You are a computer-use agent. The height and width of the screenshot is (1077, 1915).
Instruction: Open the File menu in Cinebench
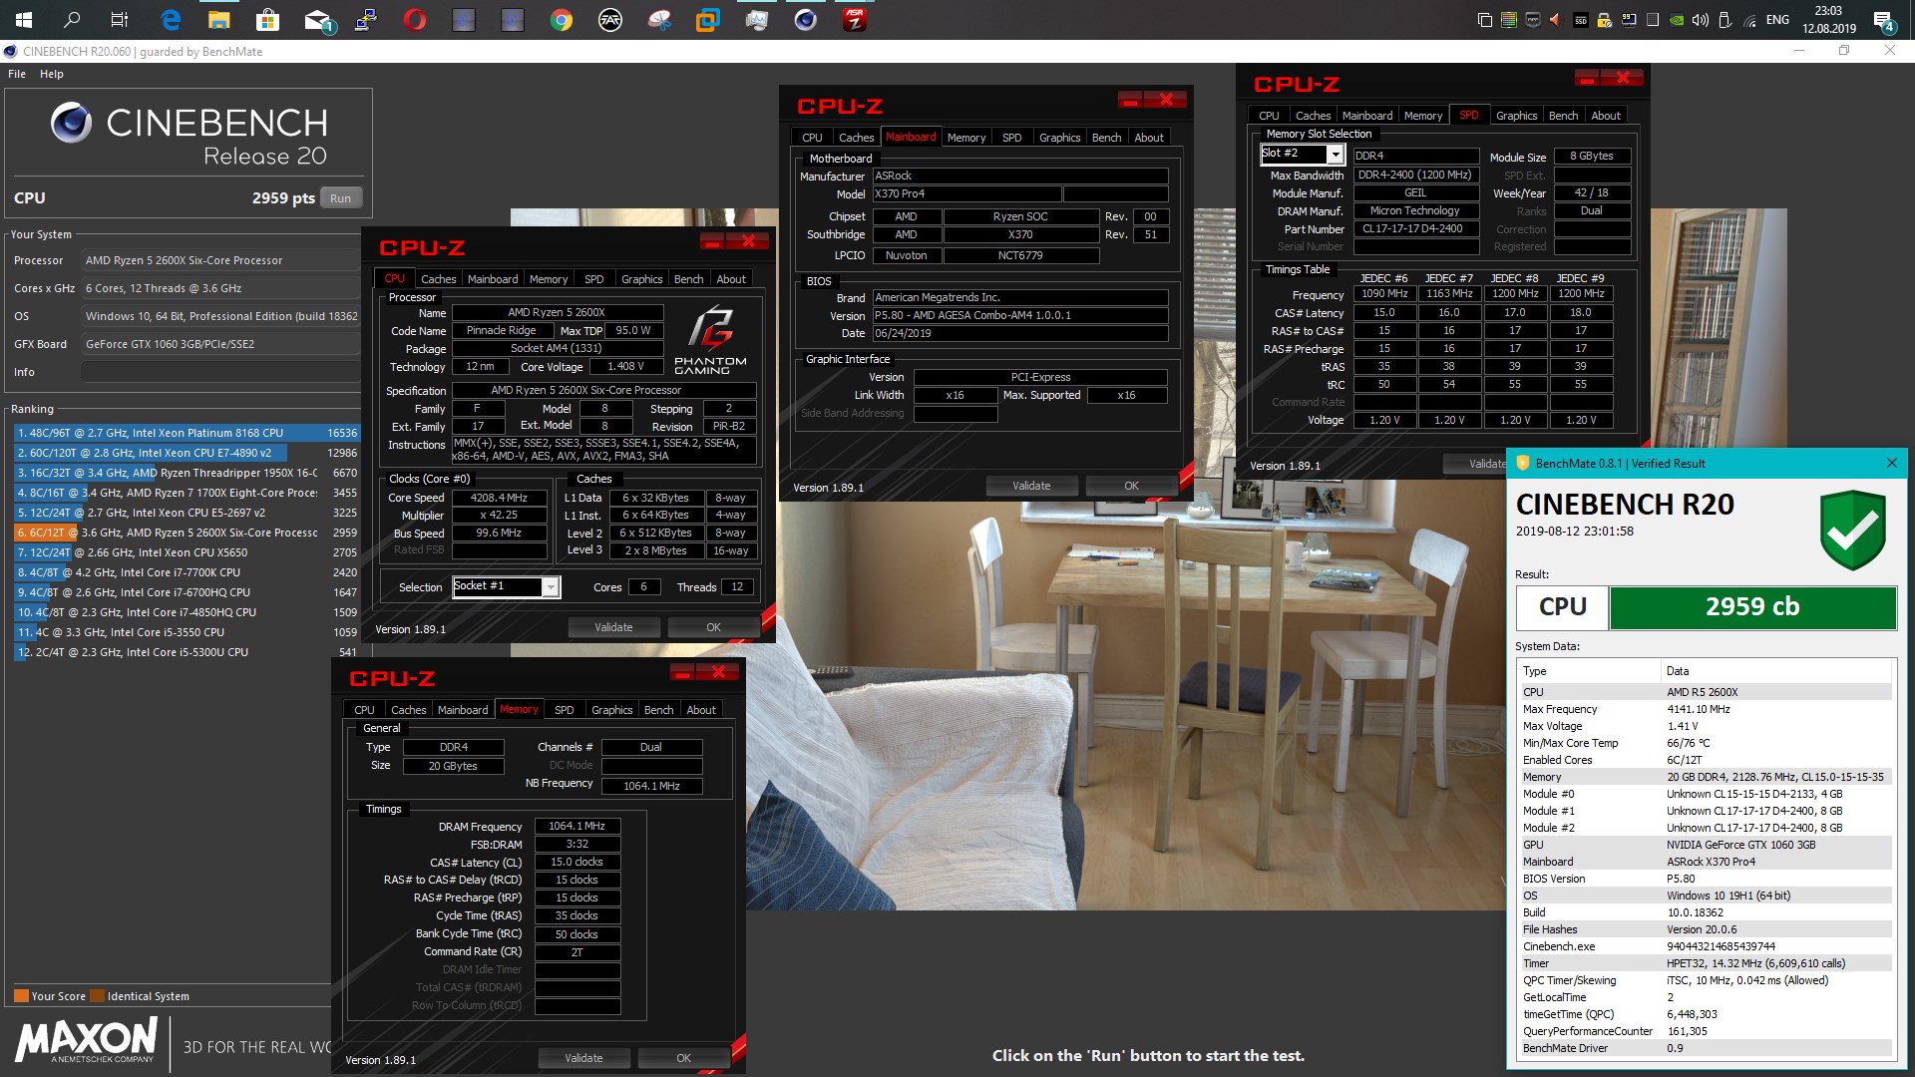[x=17, y=74]
